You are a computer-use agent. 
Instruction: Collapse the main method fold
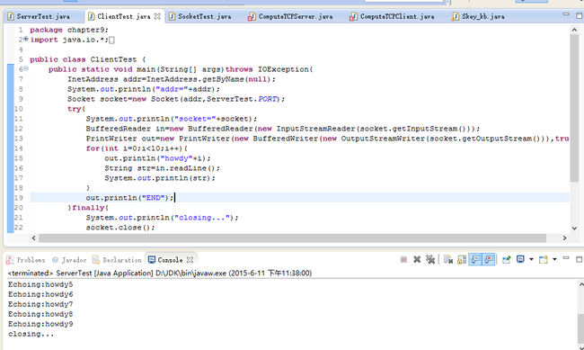[26, 68]
